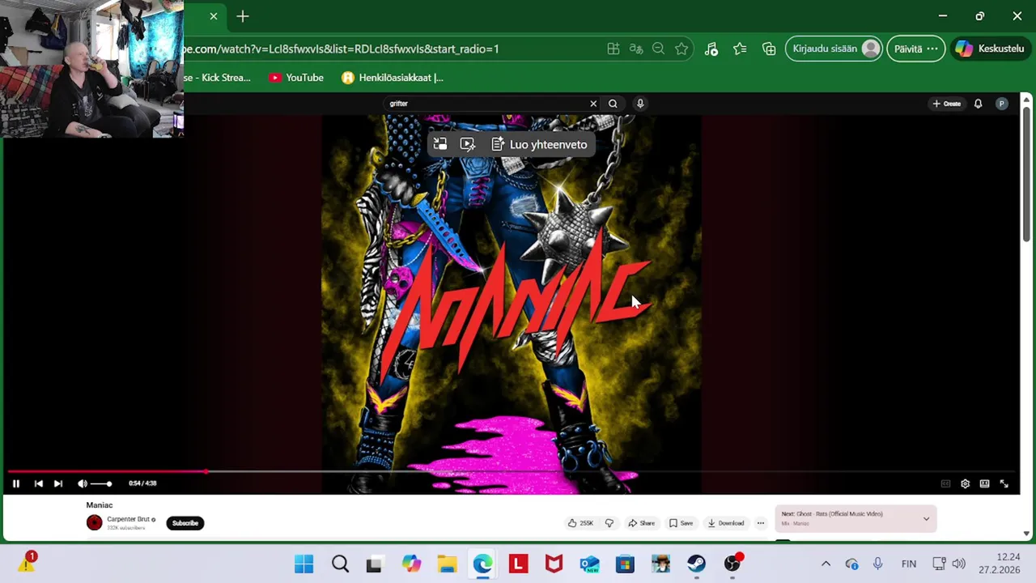Mute the player volume icon
1036x583 pixels.
pyautogui.click(x=82, y=483)
